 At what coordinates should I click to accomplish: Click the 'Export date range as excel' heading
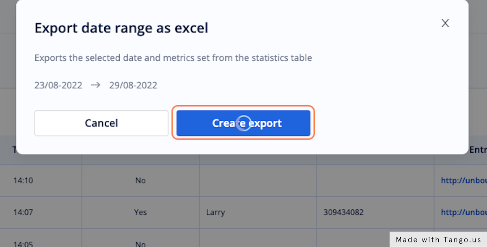121,28
